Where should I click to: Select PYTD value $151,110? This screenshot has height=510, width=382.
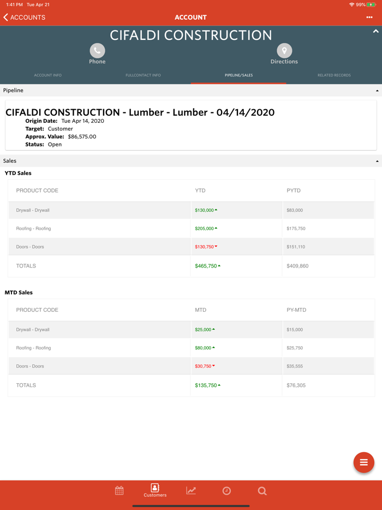click(296, 247)
